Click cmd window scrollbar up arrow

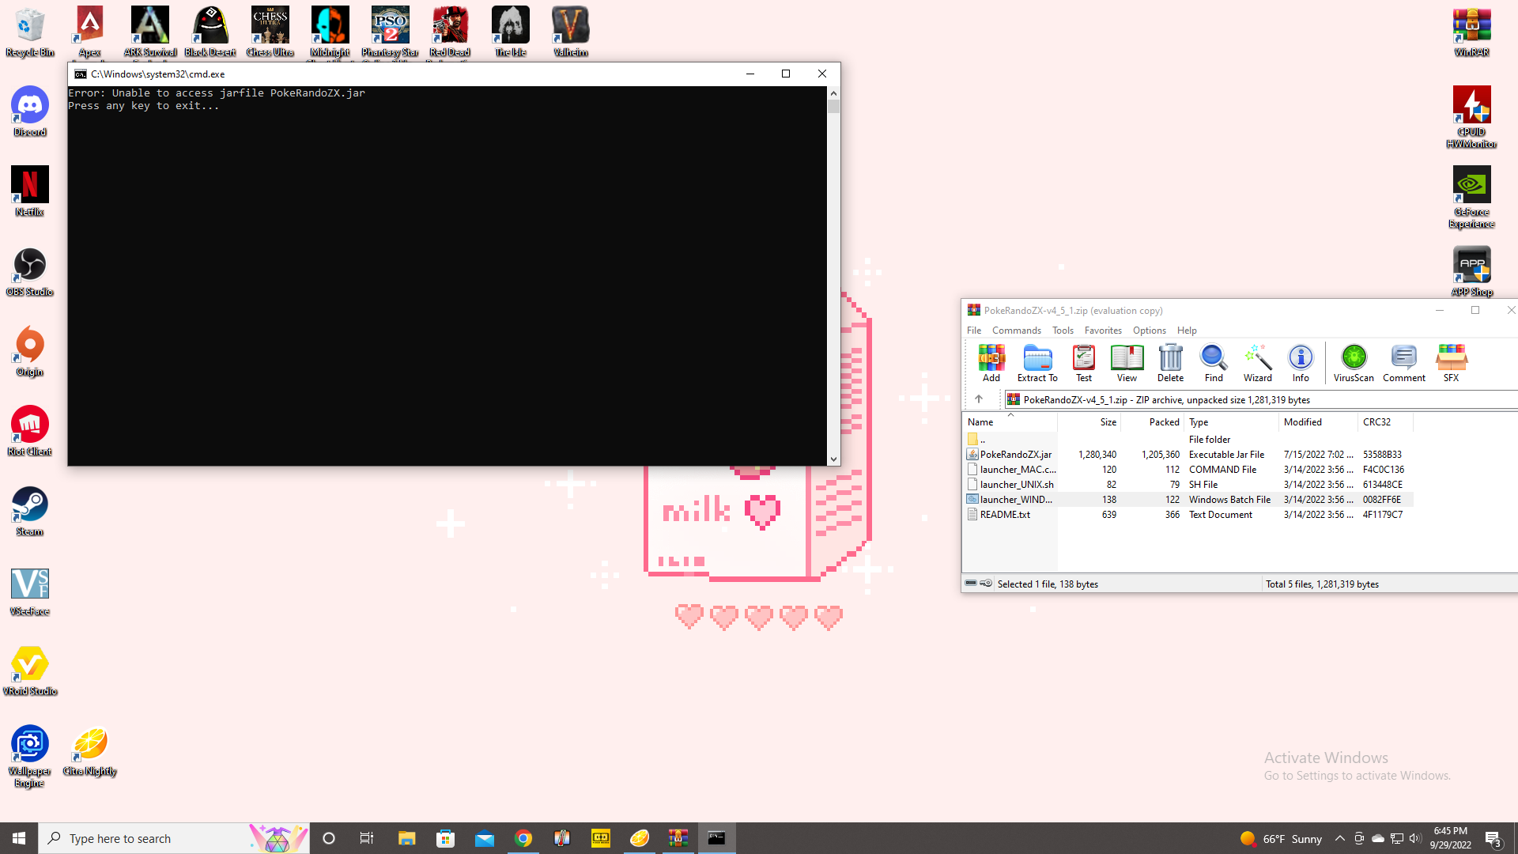pyautogui.click(x=833, y=93)
